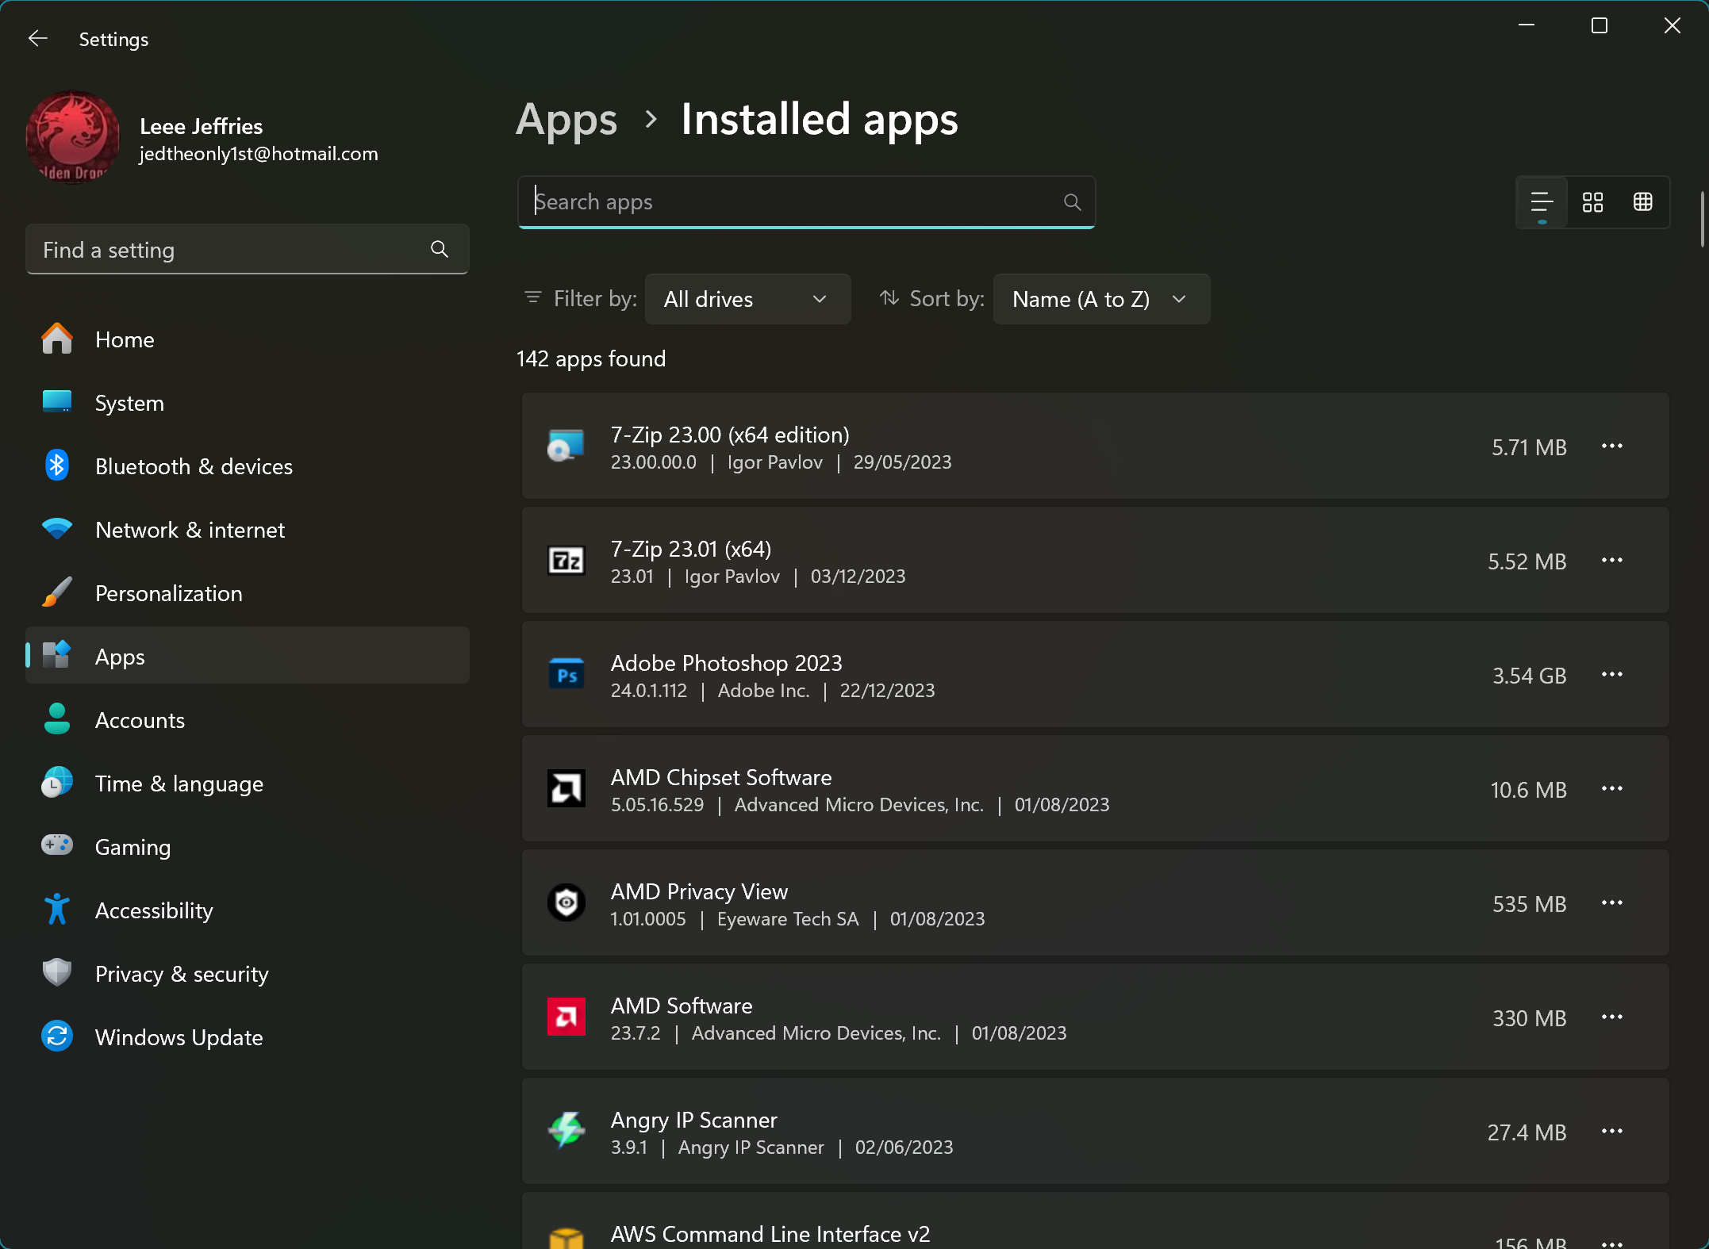Screen dimensions: 1709x1249
Task: Open more options for Angry IP Scanner
Action: pyautogui.click(x=1612, y=1132)
